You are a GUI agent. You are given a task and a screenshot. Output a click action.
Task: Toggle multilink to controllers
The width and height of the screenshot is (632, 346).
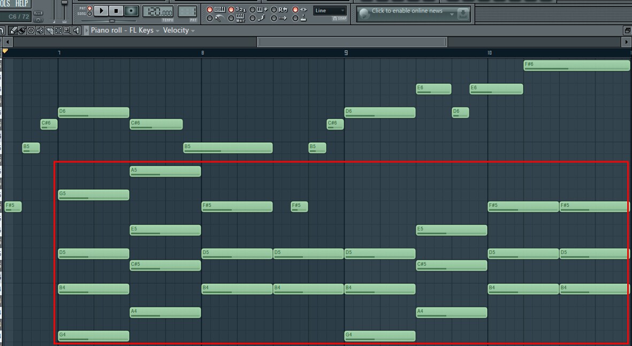pyautogui.click(x=300, y=18)
